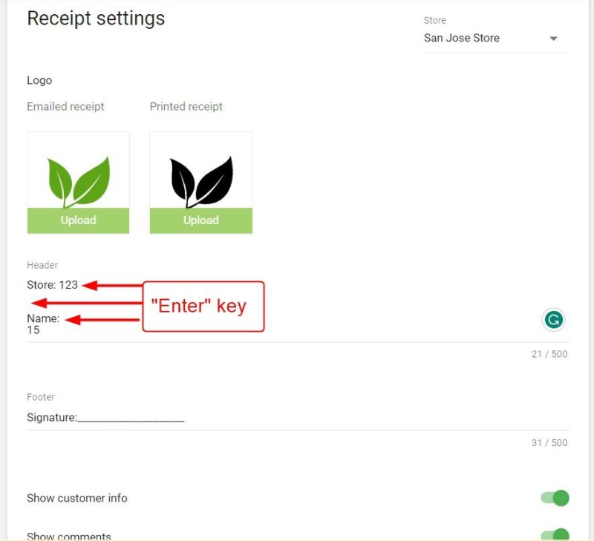This screenshot has width=594, height=541.
Task: Upload a new emailed receipt logo
Action: [79, 220]
